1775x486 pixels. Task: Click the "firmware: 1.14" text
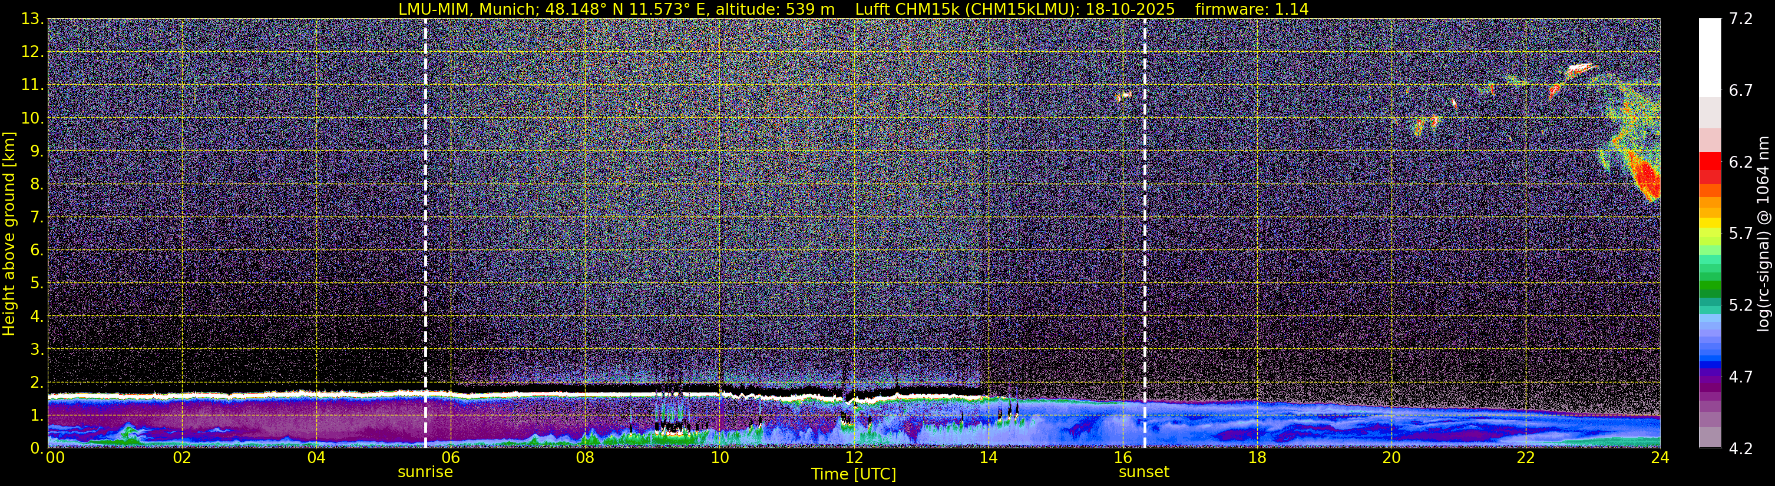pyautogui.click(x=1251, y=9)
